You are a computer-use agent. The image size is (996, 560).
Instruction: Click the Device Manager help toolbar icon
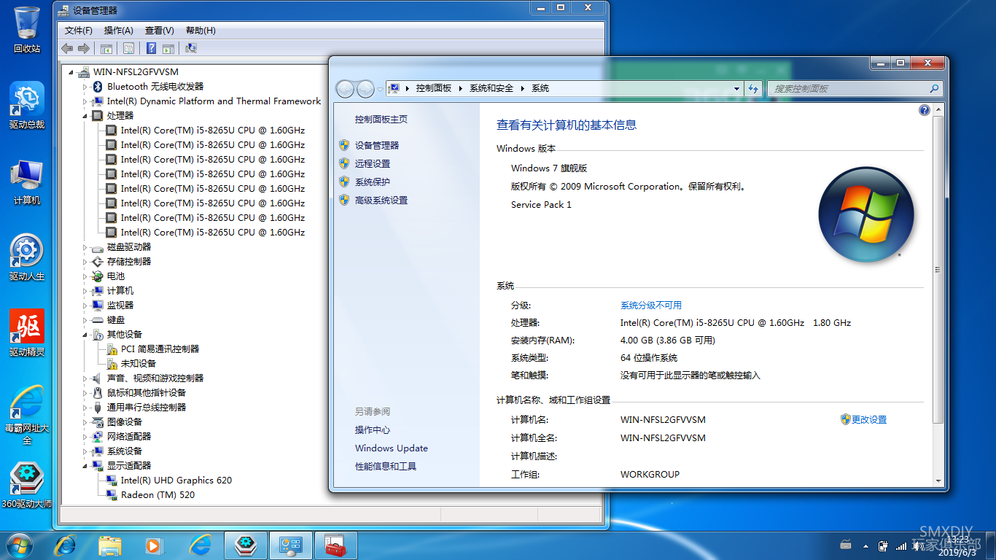151,48
